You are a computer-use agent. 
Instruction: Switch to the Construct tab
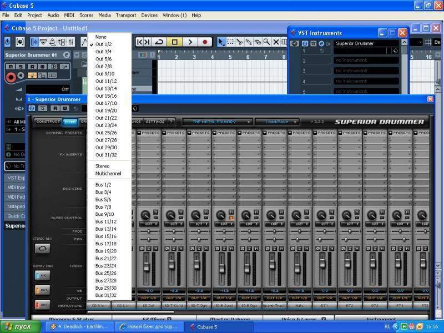tap(48, 122)
